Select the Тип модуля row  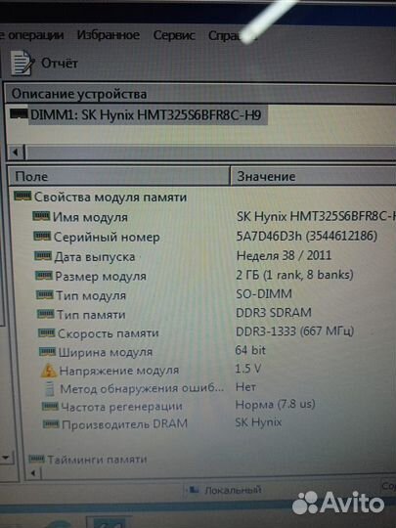pyautogui.click(x=91, y=295)
